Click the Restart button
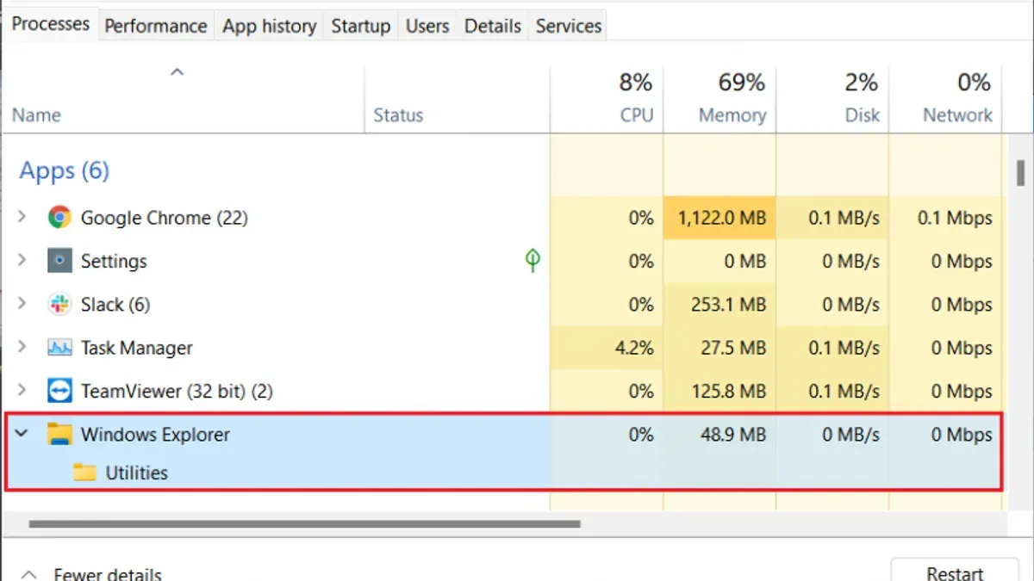 pos(955,572)
